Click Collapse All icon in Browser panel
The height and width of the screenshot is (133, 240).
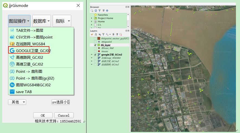[103, 11]
